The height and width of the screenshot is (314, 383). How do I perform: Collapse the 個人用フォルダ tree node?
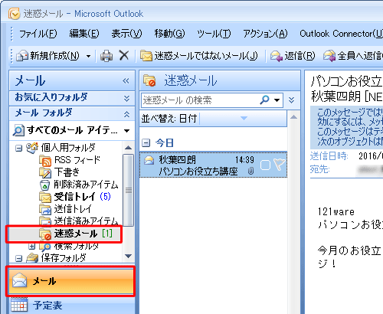pos(18,148)
